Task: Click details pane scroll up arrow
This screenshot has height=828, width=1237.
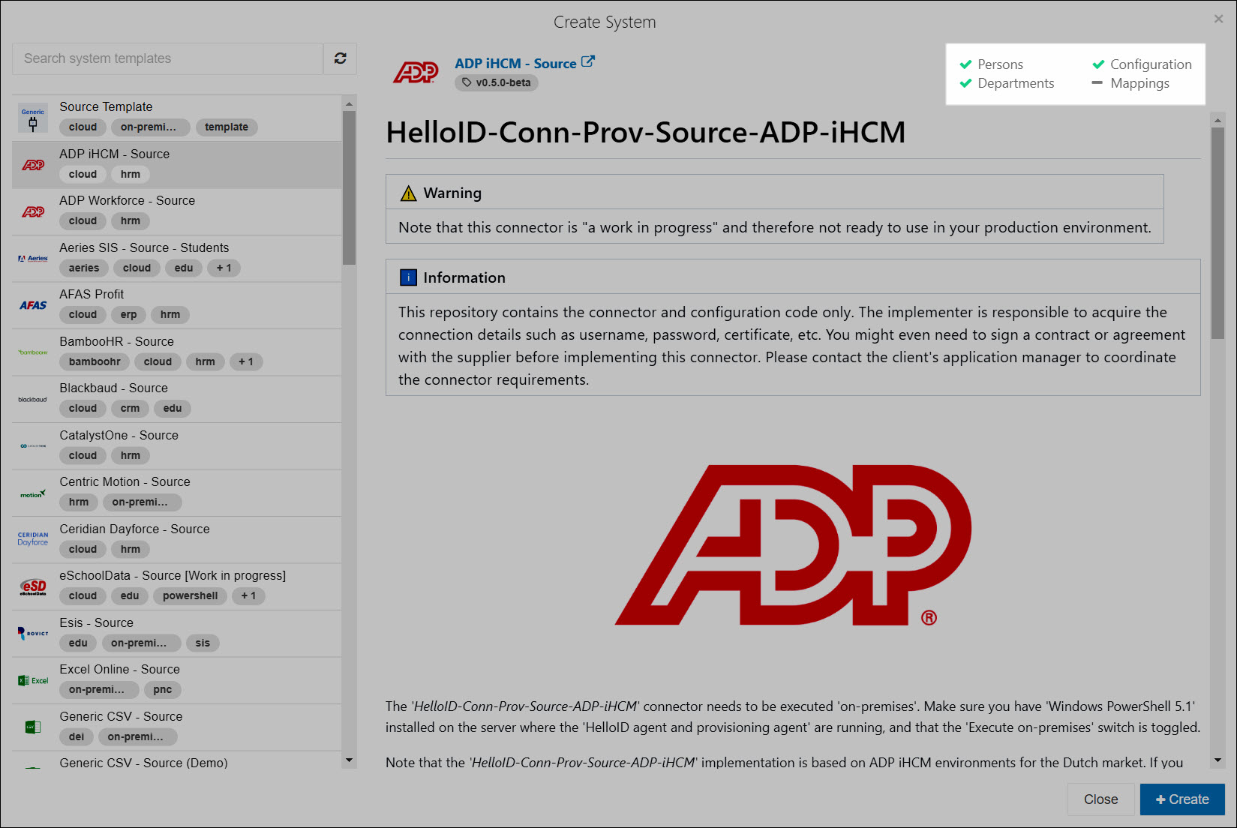Action: click(x=1217, y=119)
